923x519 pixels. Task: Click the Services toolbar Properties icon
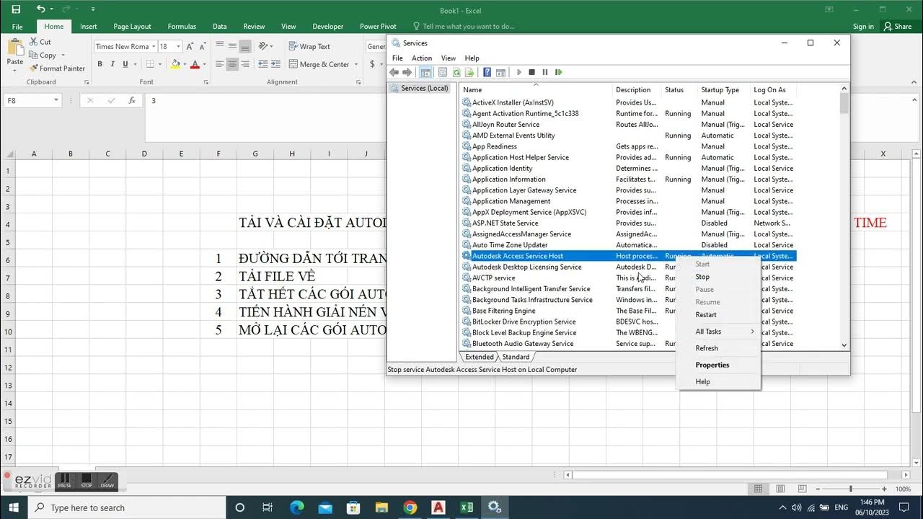point(443,72)
